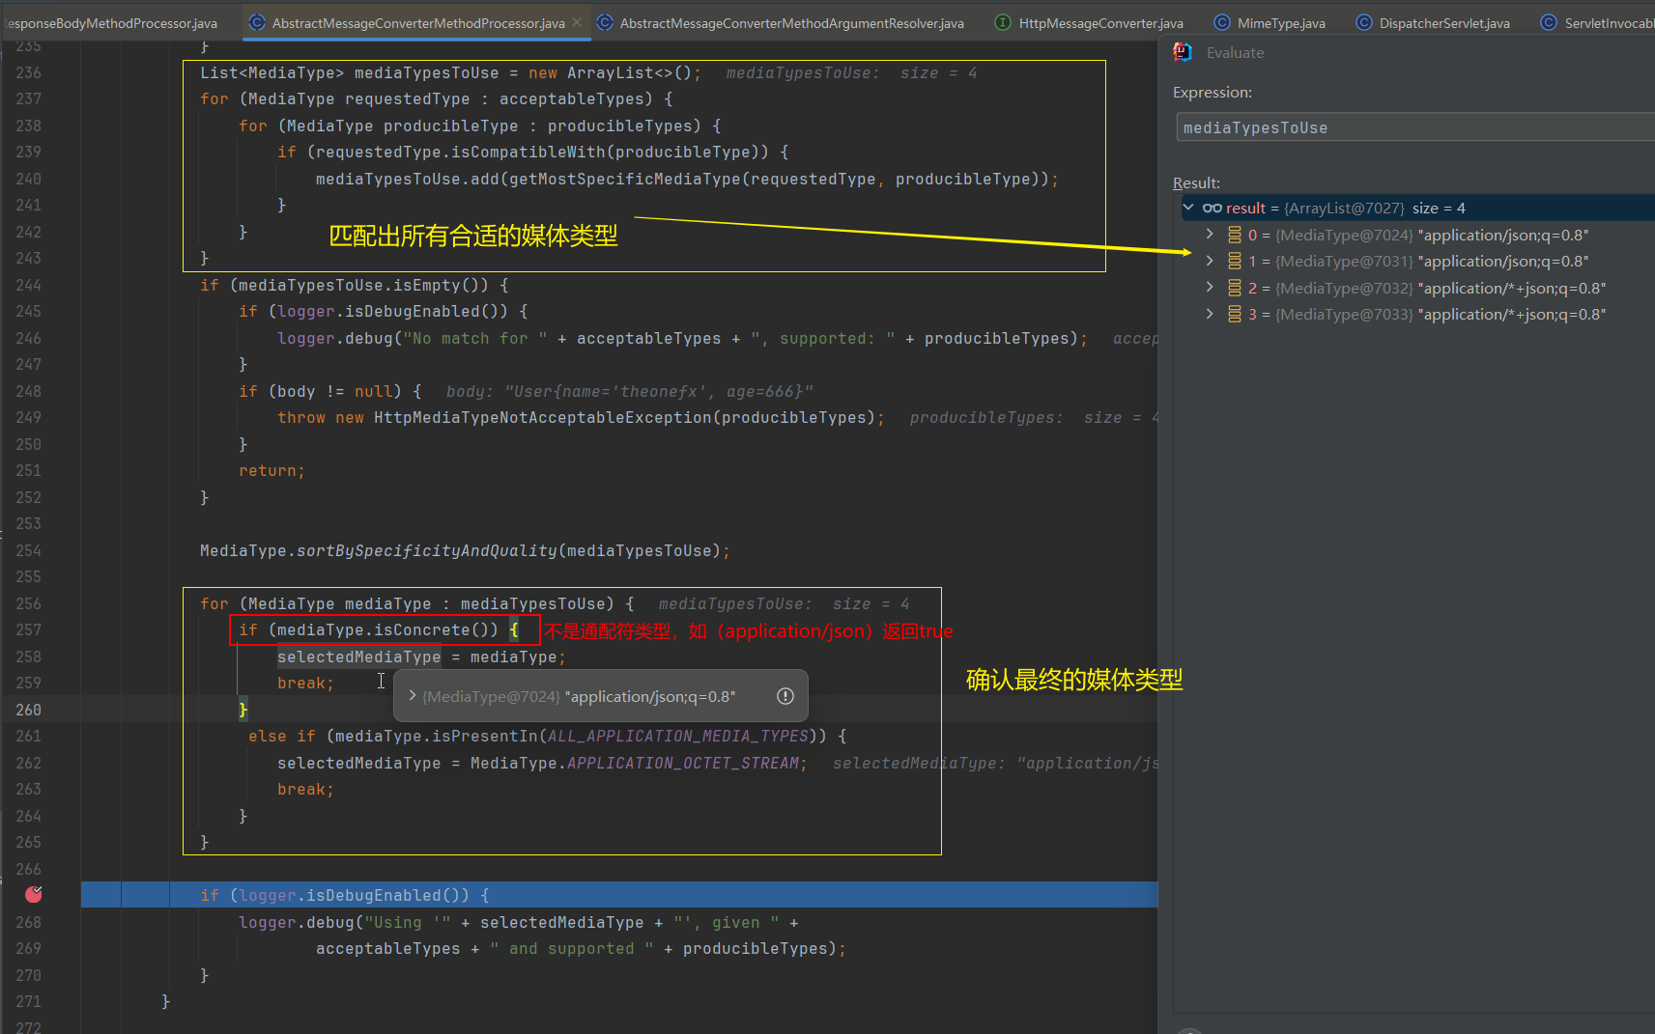The height and width of the screenshot is (1034, 1655).
Task: Click the 'Result:' label
Action: tap(1196, 182)
